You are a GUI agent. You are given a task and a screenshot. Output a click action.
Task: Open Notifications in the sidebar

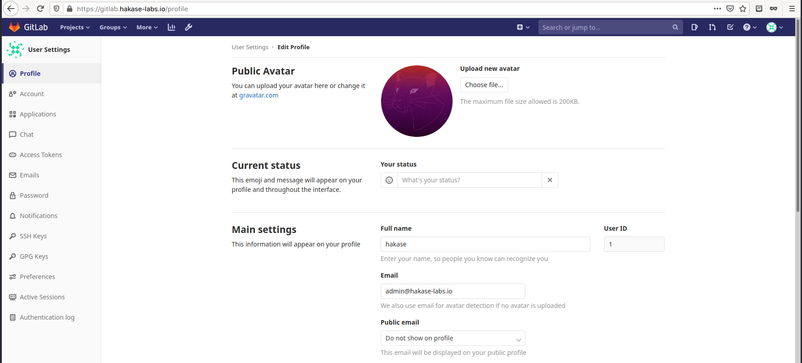point(52,216)
